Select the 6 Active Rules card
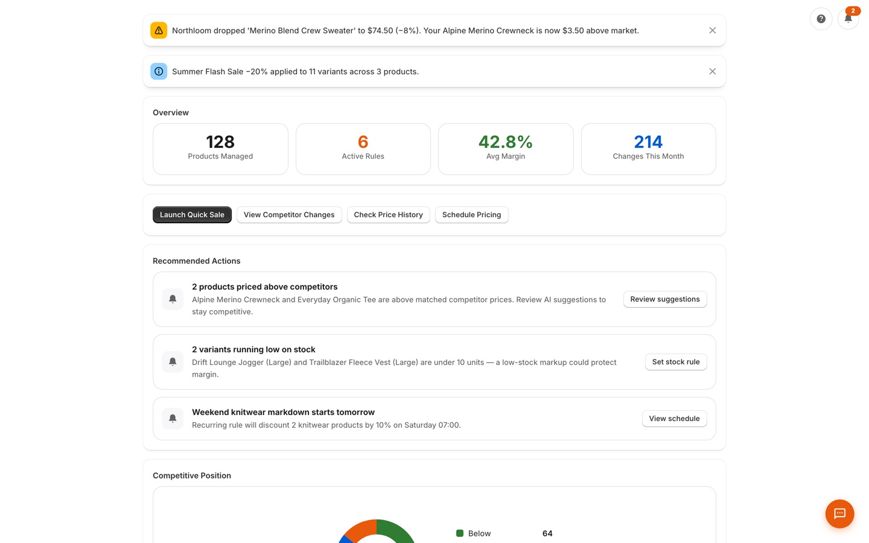The height and width of the screenshot is (543, 869). pos(363,149)
